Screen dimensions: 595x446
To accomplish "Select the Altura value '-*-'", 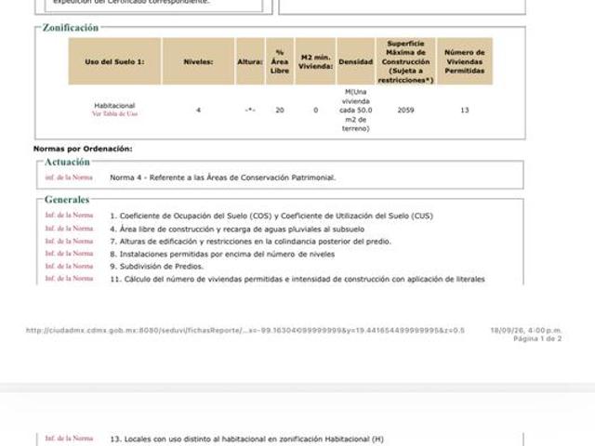I will 250,111.
